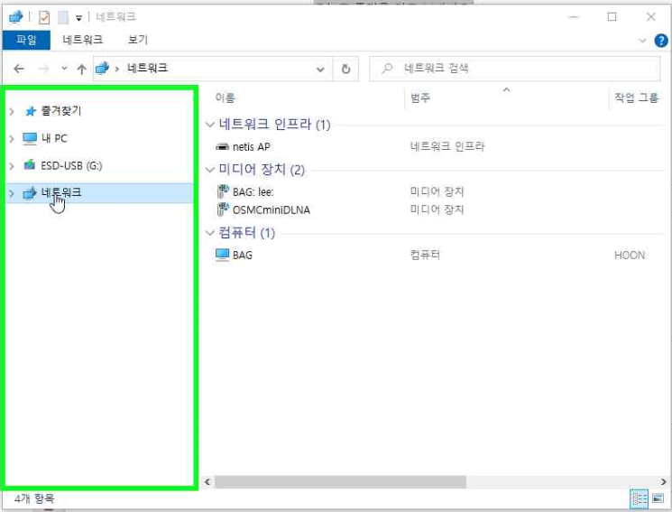This screenshot has height=512, width=672.
Task: Sort by the 범주 column header
Action: tap(420, 98)
